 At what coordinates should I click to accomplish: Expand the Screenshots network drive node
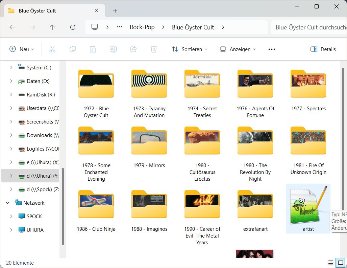click(11, 122)
